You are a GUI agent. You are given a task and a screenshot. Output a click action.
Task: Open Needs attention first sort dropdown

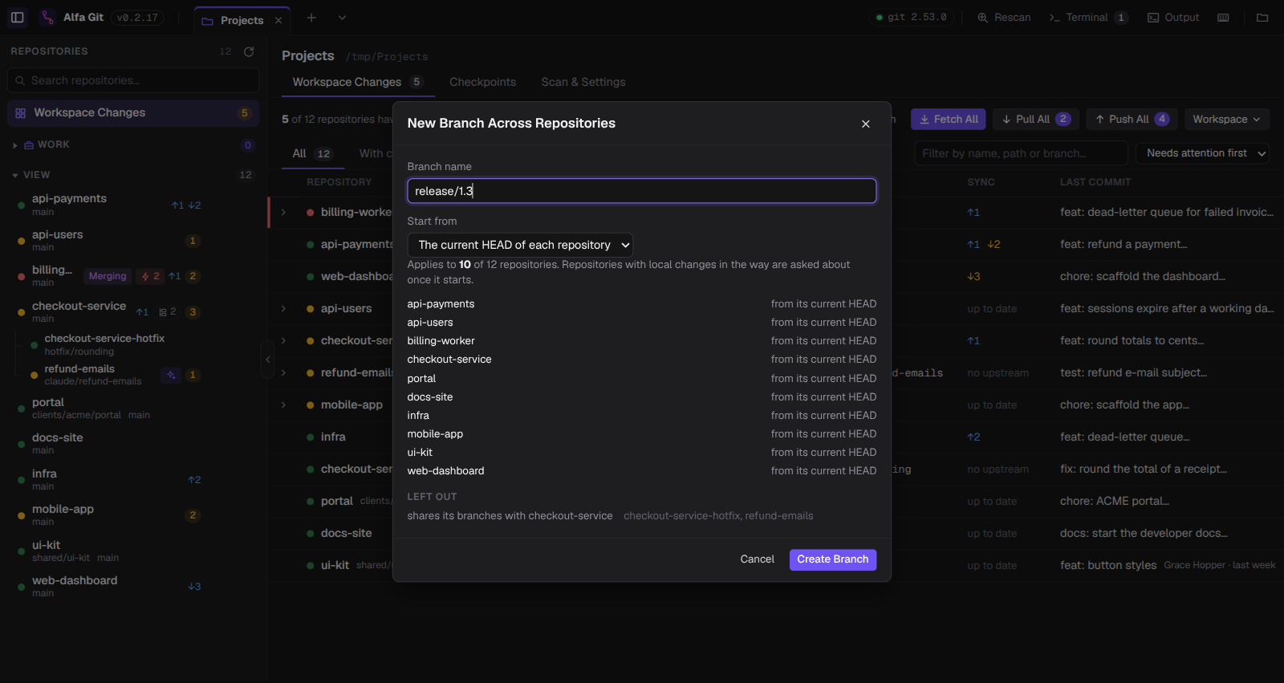1203,153
